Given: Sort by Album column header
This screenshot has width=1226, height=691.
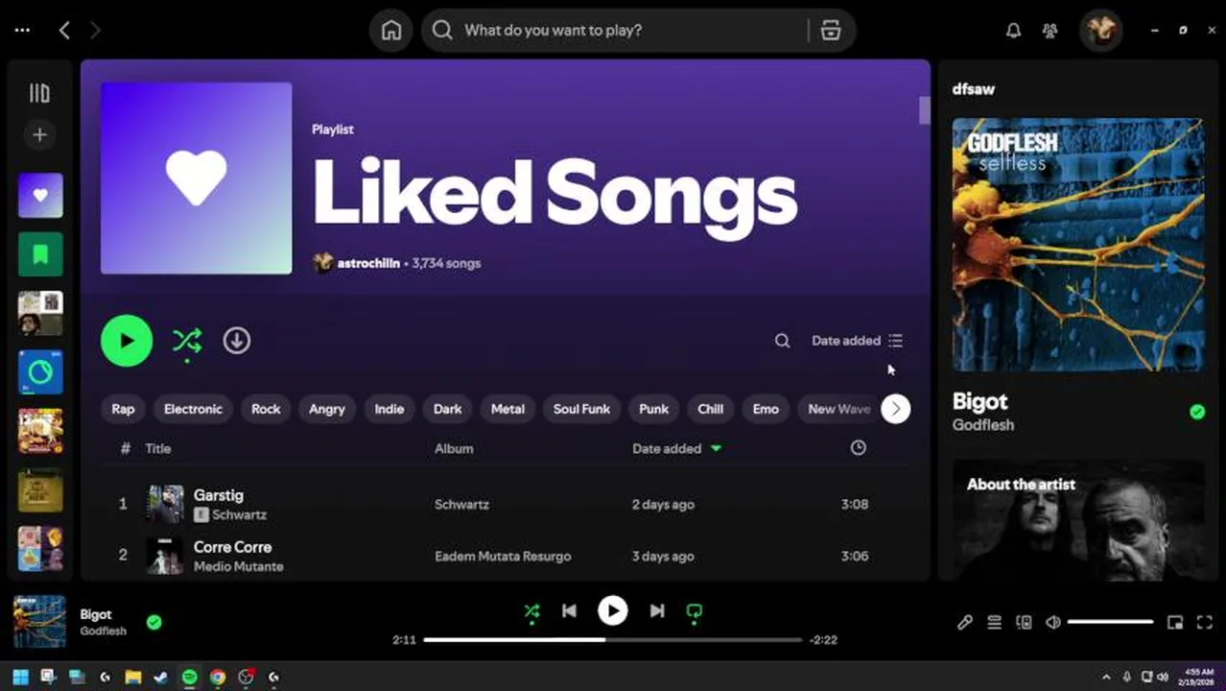Looking at the screenshot, I should click(454, 448).
